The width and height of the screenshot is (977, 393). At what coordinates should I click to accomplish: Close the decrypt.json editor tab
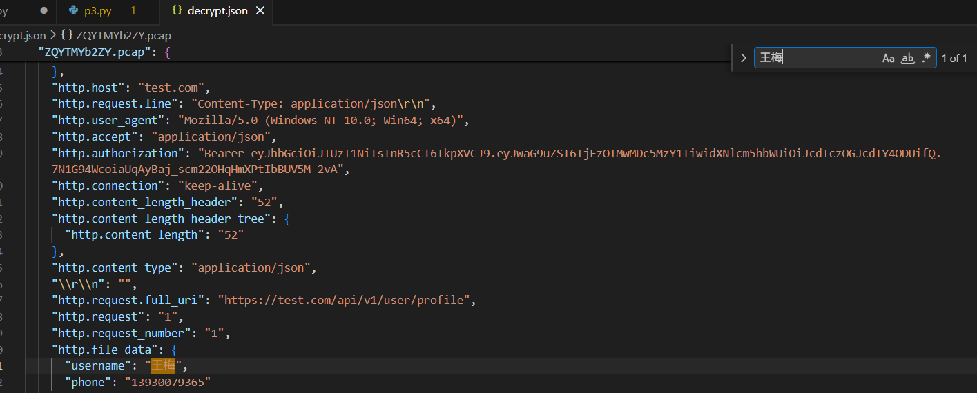260,11
